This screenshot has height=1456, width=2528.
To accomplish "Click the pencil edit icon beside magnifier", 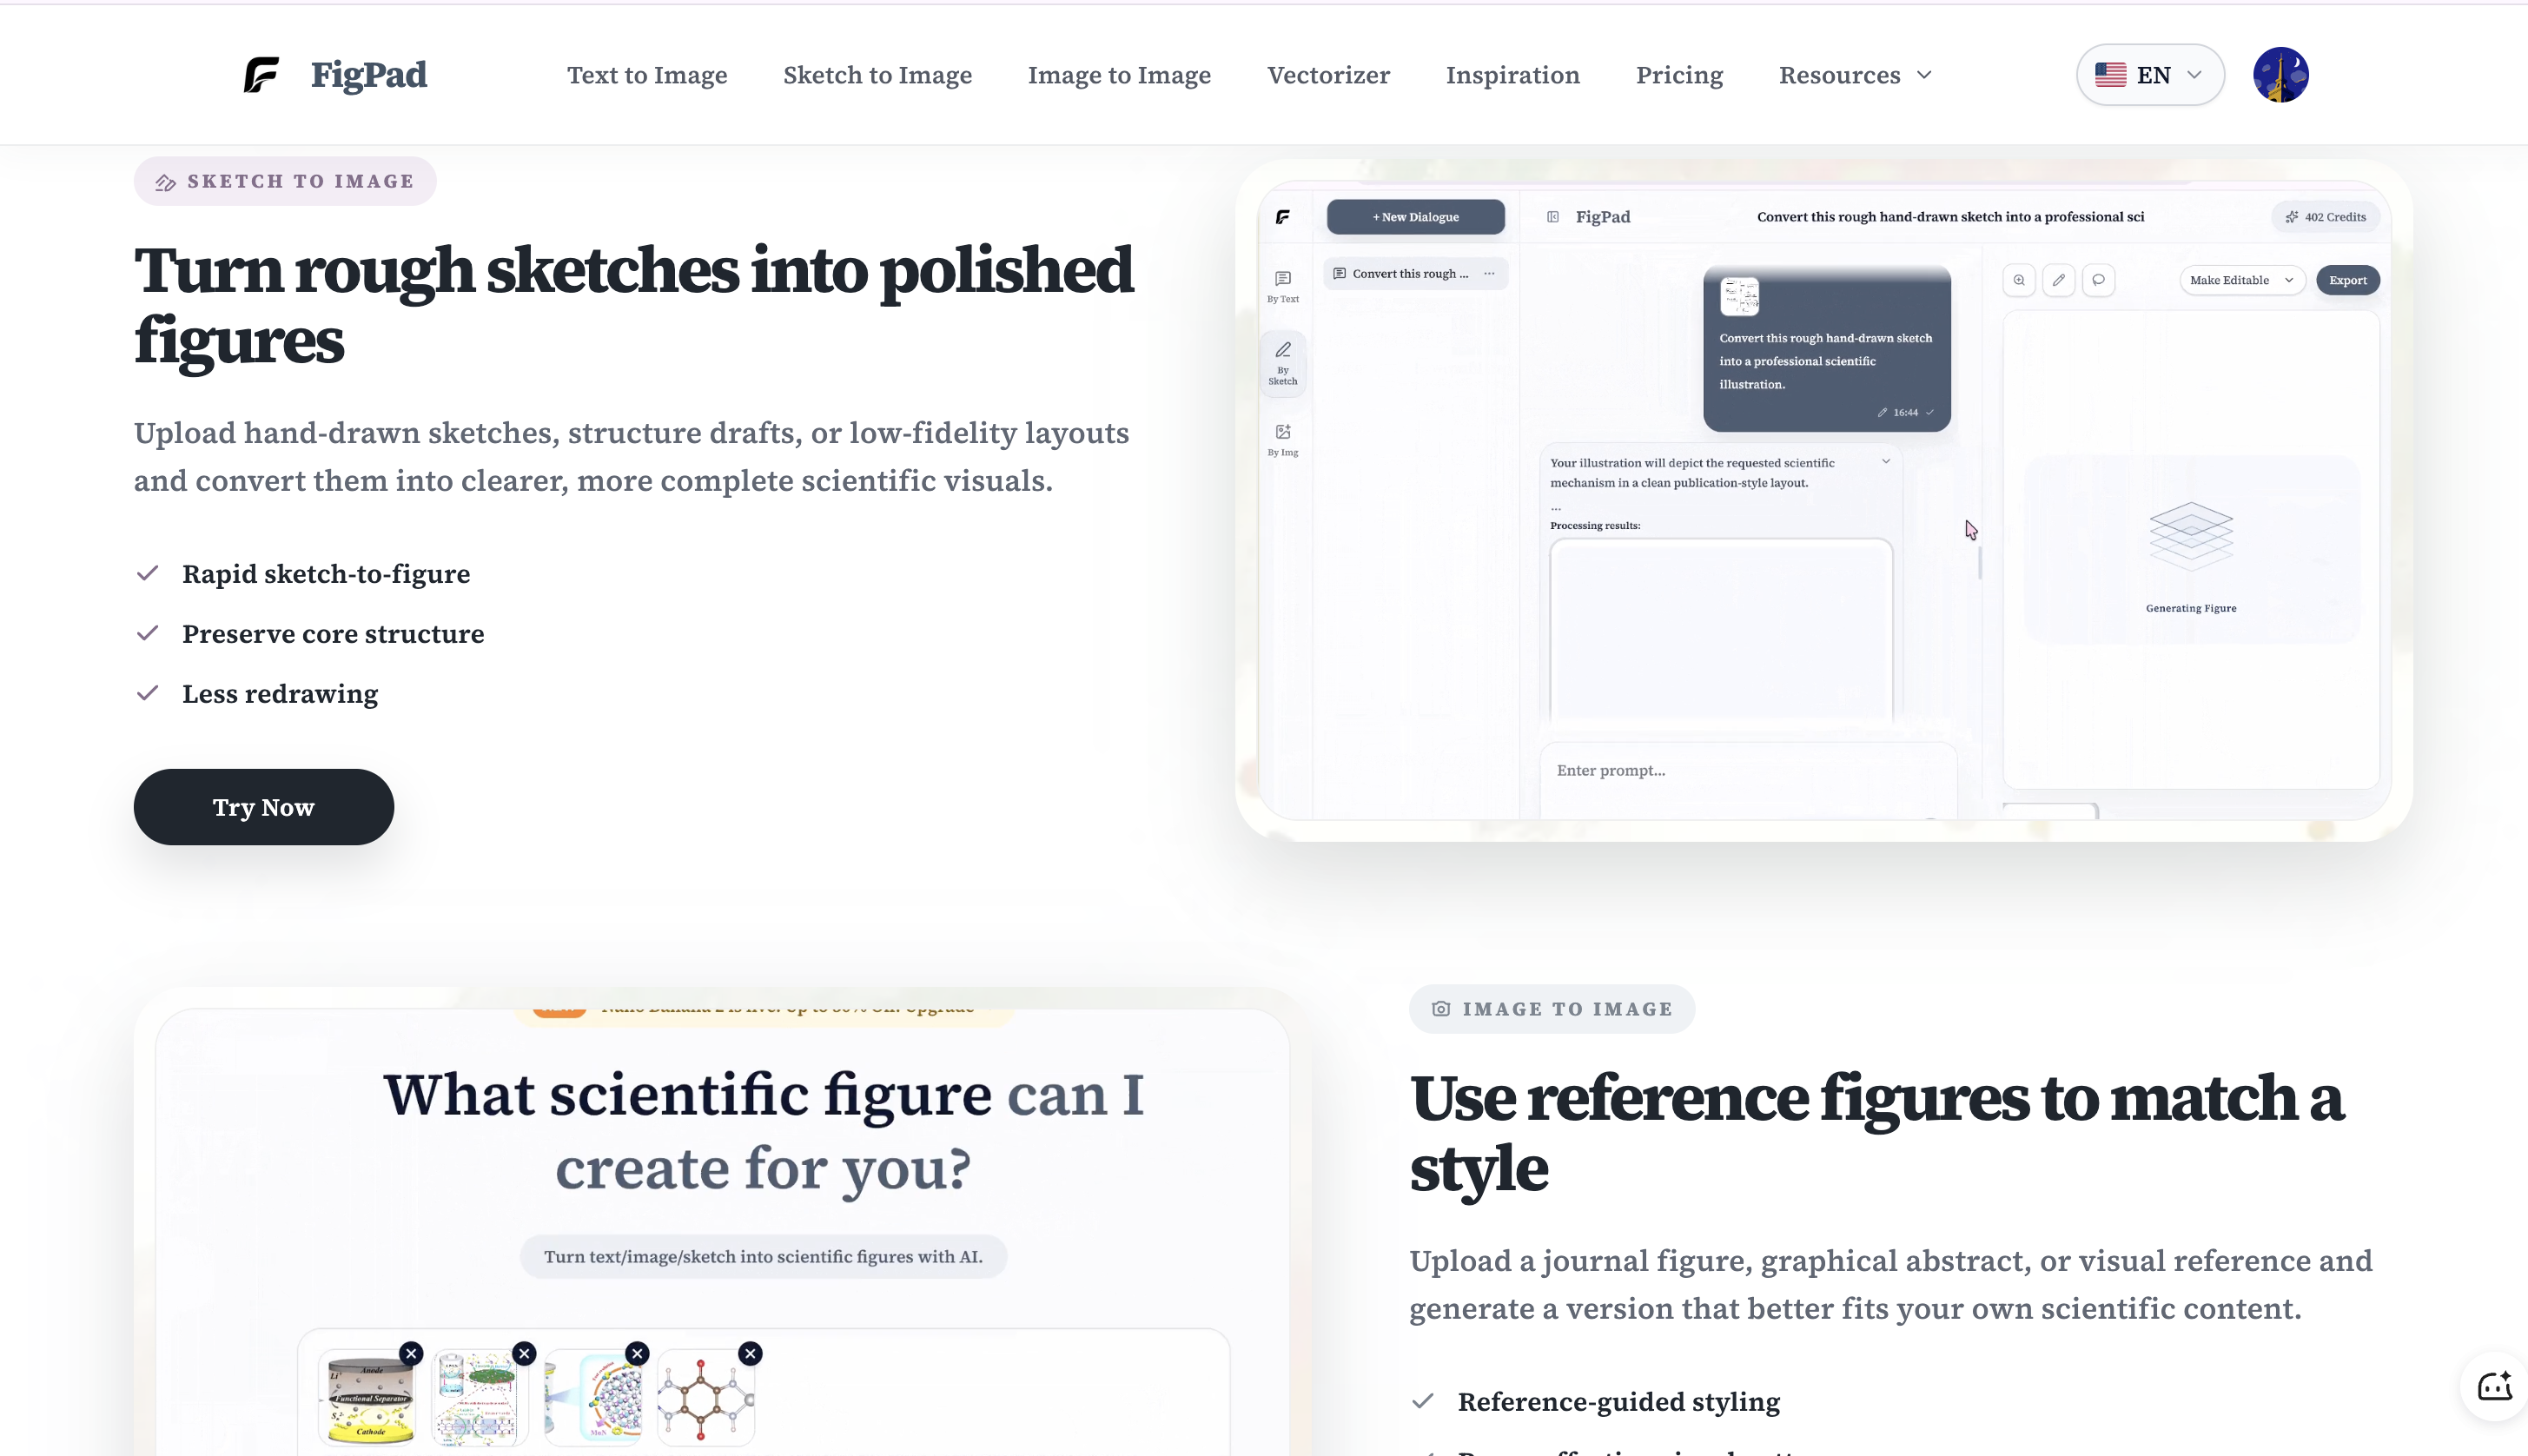I will 2059,280.
